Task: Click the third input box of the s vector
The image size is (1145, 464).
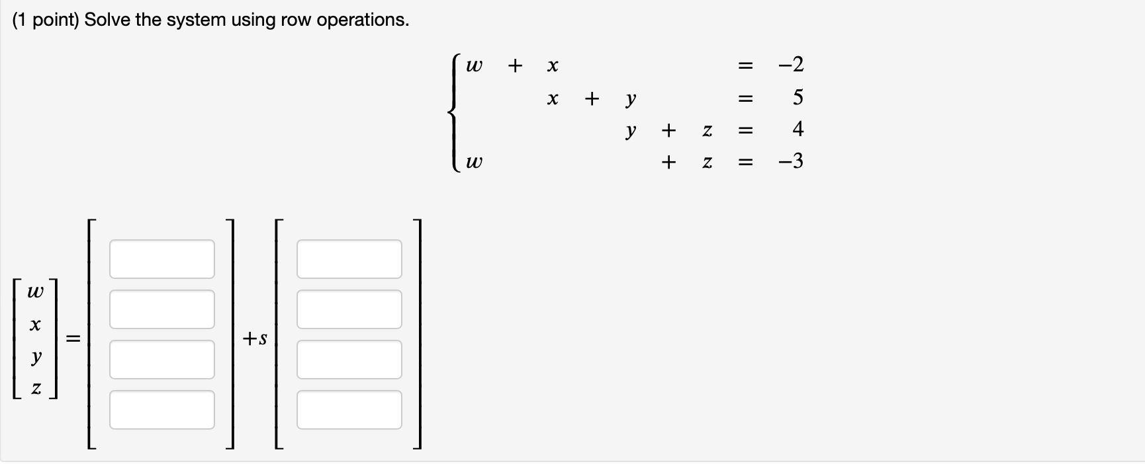Action: tap(349, 359)
